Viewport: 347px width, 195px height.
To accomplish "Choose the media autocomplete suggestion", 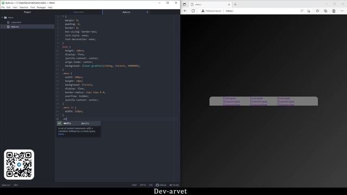I will [x=79, y=123].
